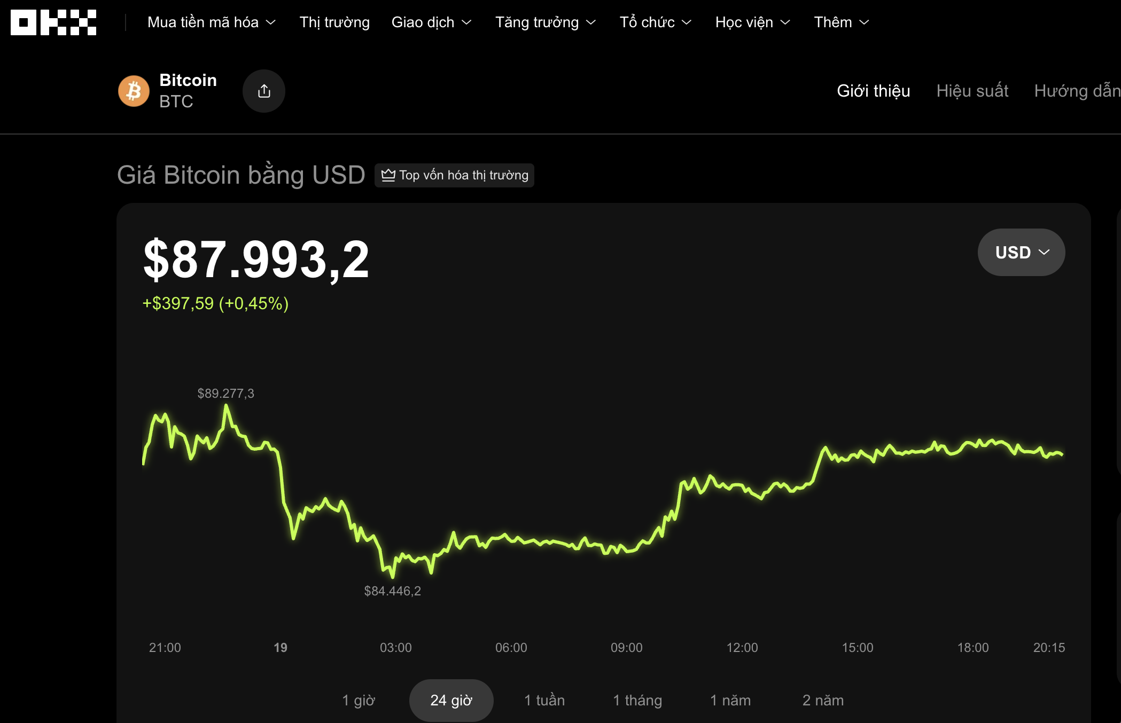Screen dimensions: 1121x723
Task: Switch to the Giới thiệu tab
Action: [873, 91]
